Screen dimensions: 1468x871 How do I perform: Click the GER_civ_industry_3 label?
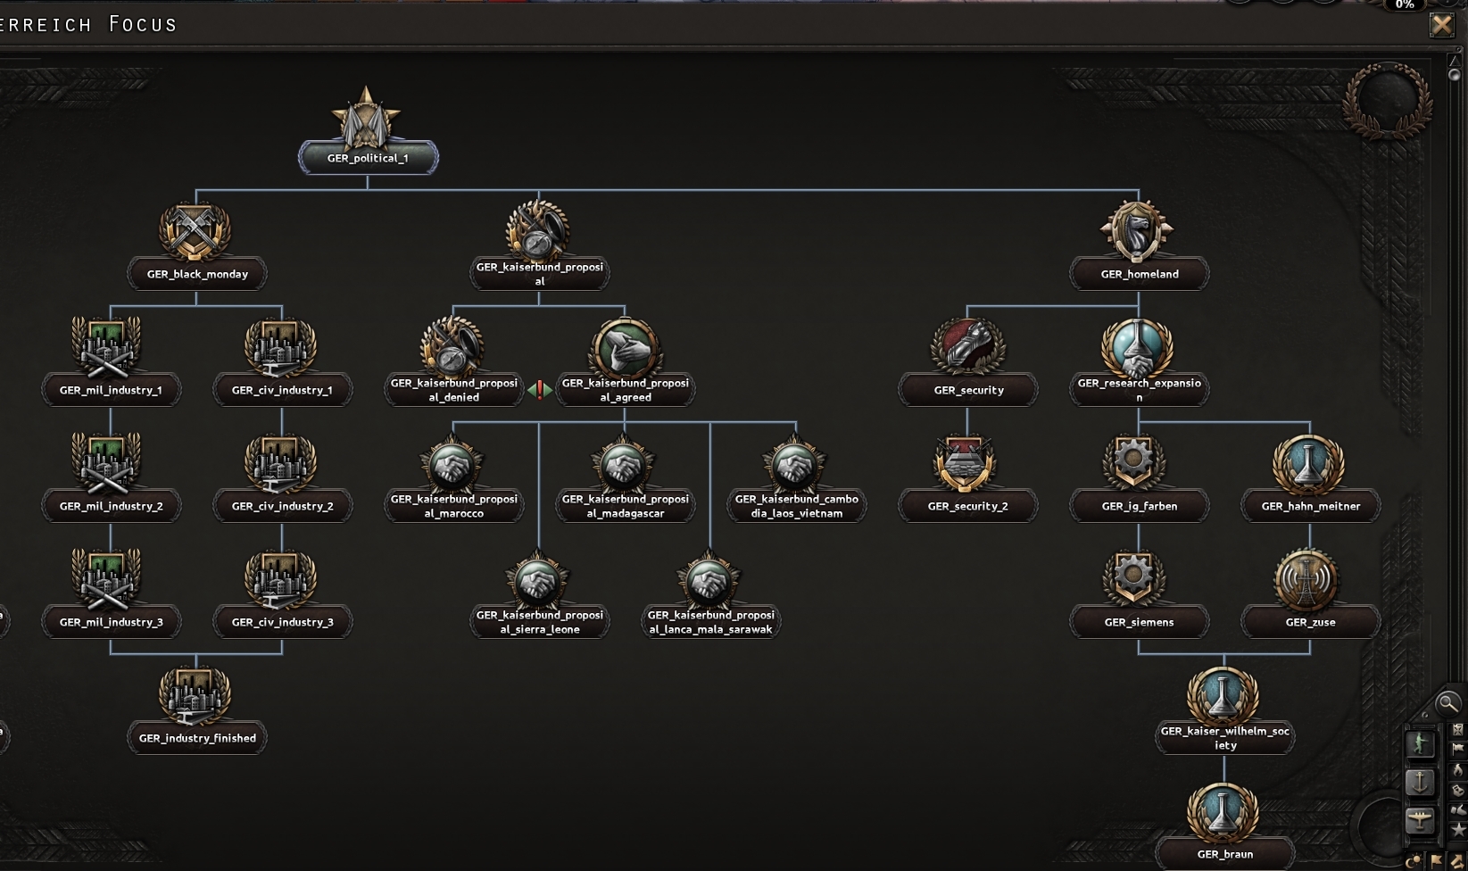[x=283, y=622]
